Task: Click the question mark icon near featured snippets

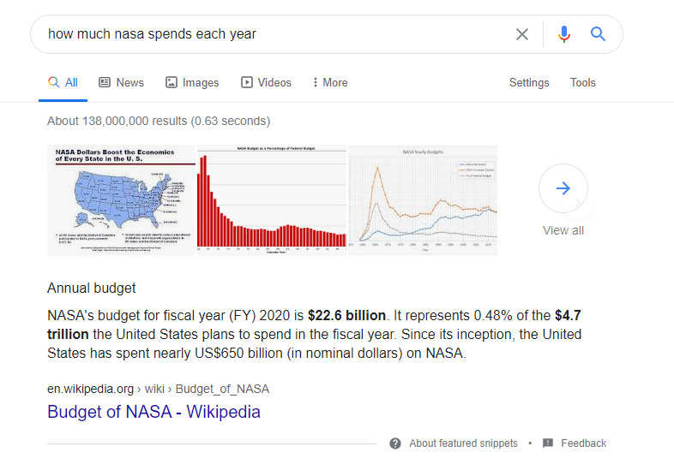Action: point(395,443)
